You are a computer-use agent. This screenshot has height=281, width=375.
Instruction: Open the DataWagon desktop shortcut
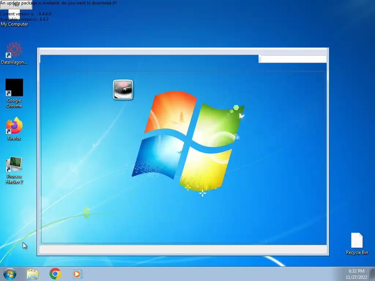14,53
